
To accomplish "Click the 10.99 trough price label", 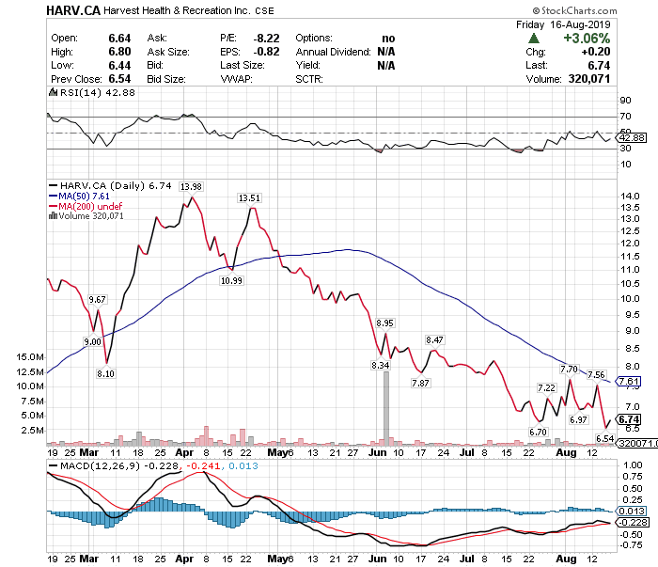I will 231,280.
